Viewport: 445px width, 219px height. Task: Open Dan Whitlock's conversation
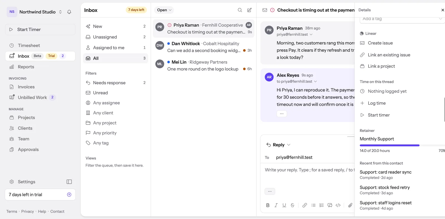coord(204,47)
